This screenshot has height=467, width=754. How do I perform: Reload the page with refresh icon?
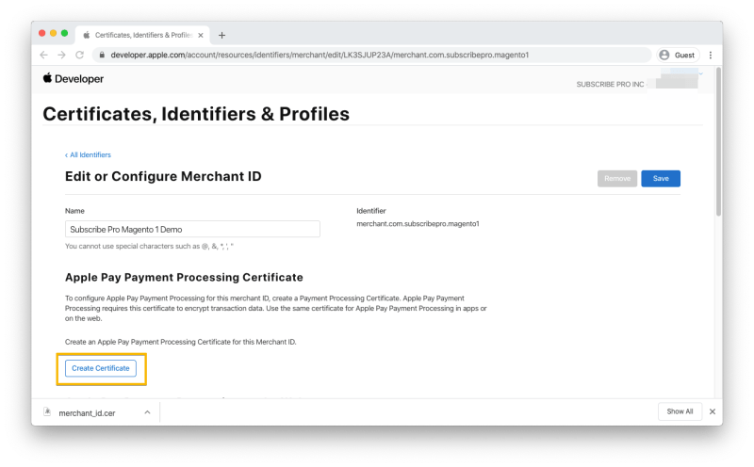[80, 55]
